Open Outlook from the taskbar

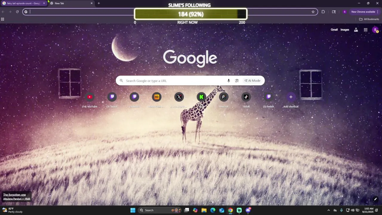point(222,210)
